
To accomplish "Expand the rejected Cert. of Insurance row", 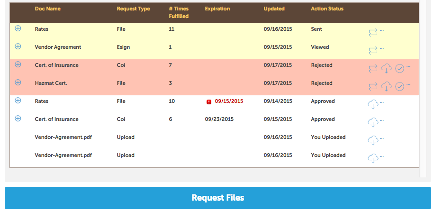I will [18, 65].
